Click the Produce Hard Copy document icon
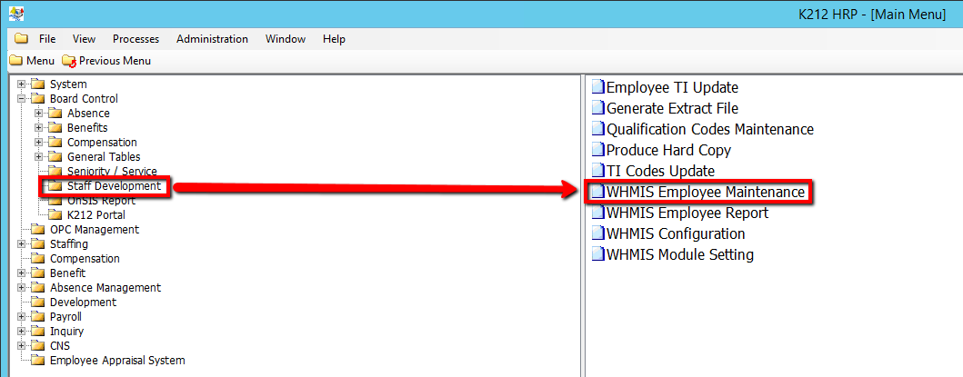The image size is (963, 377). (597, 151)
